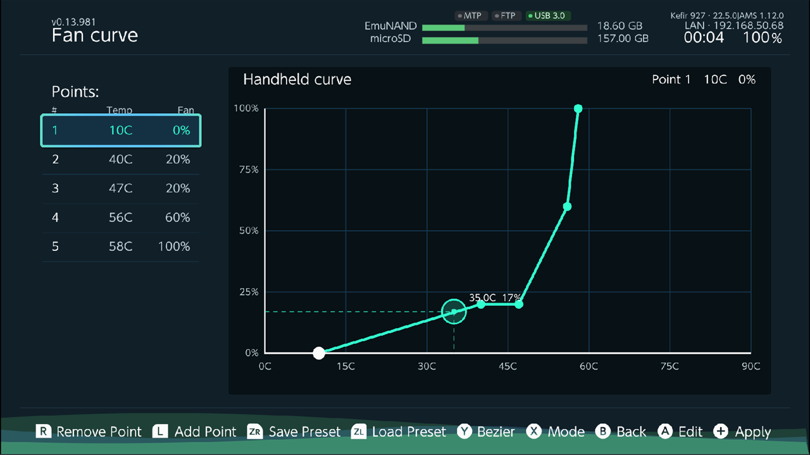Screen dimensions: 810x455
Task: Click the 00:04 clock display
Action: pos(704,38)
